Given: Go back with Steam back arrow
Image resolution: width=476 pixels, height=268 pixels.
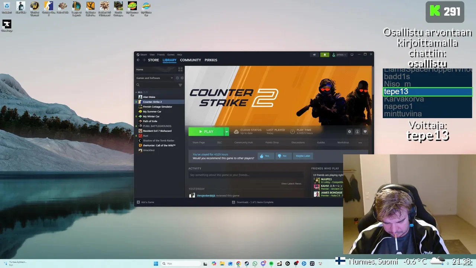Looking at the screenshot, I should 138,60.
